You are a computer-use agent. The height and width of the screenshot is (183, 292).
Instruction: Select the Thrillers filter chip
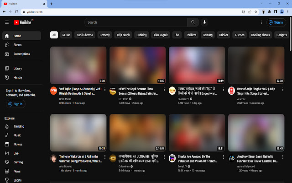[191, 35]
